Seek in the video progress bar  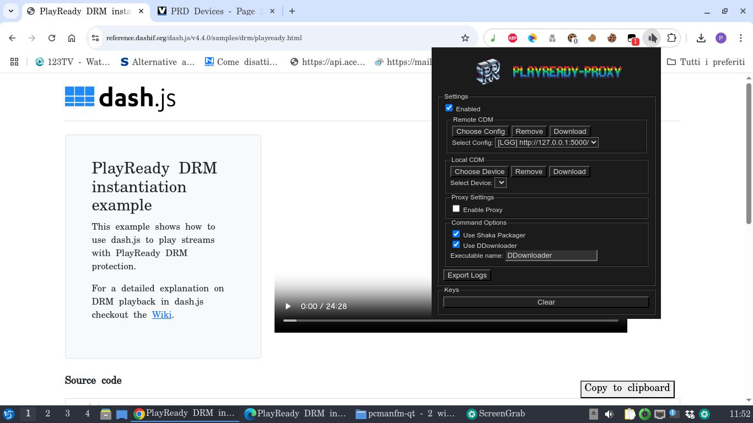450,320
